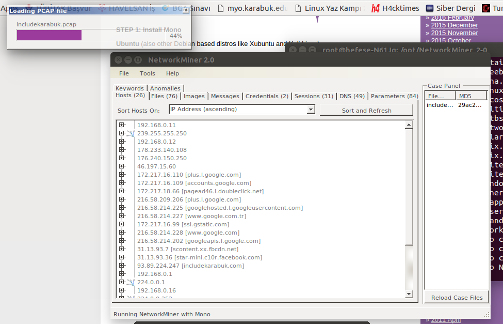Select host 172.217.16.99 ssl.gstatic.com
The image size is (503, 324).
coord(183,224)
